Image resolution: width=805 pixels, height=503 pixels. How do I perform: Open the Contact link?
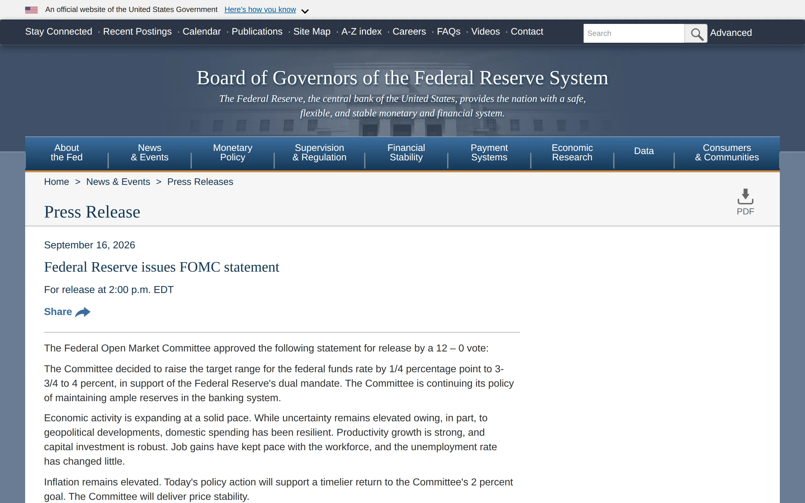pyautogui.click(x=527, y=32)
